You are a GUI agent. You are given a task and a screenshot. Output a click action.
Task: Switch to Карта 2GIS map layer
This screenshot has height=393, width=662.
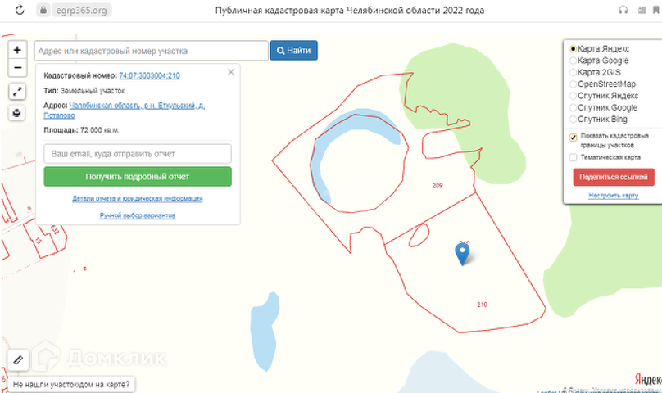click(573, 72)
